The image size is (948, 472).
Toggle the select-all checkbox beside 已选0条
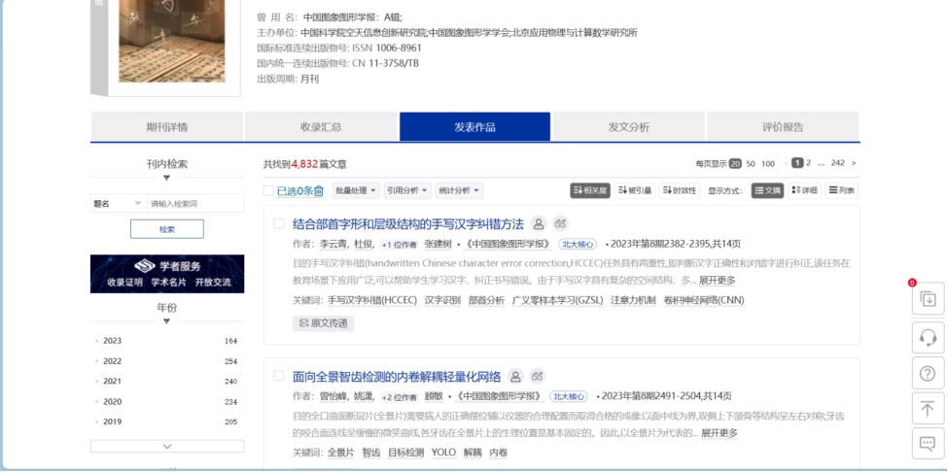click(268, 190)
